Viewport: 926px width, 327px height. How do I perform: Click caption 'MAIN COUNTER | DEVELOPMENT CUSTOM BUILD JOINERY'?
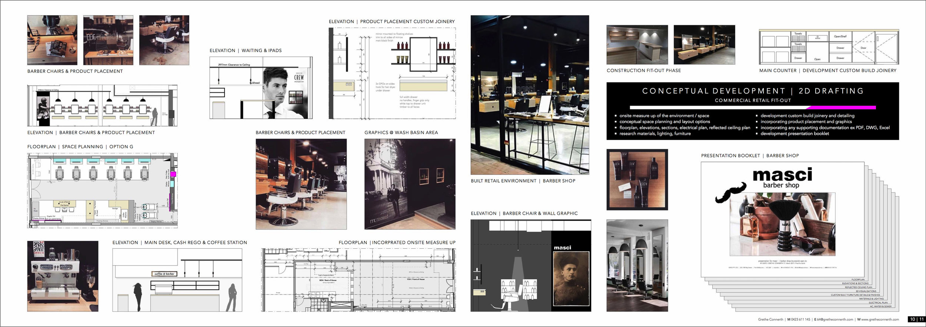(828, 71)
